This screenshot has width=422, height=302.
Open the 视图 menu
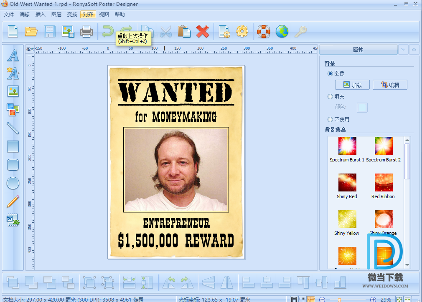click(x=104, y=15)
